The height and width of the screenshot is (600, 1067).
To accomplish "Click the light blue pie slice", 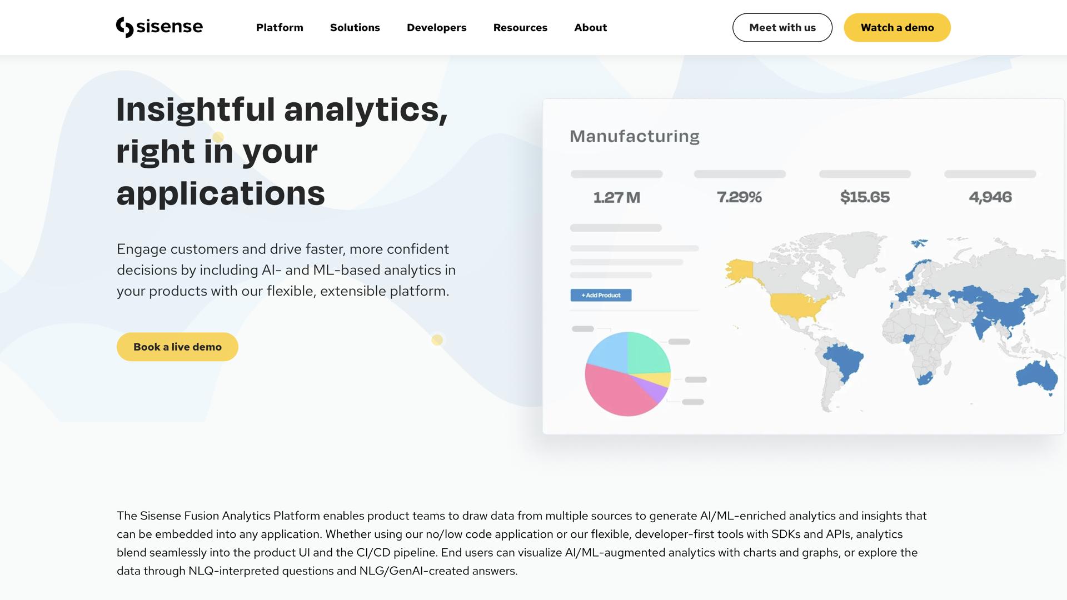I will [608, 351].
